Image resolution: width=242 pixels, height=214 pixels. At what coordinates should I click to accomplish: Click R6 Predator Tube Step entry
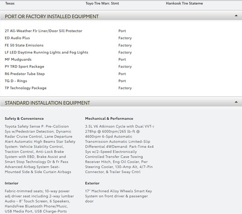click(68, 74)
